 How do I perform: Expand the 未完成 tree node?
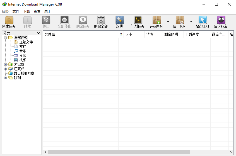5,64
